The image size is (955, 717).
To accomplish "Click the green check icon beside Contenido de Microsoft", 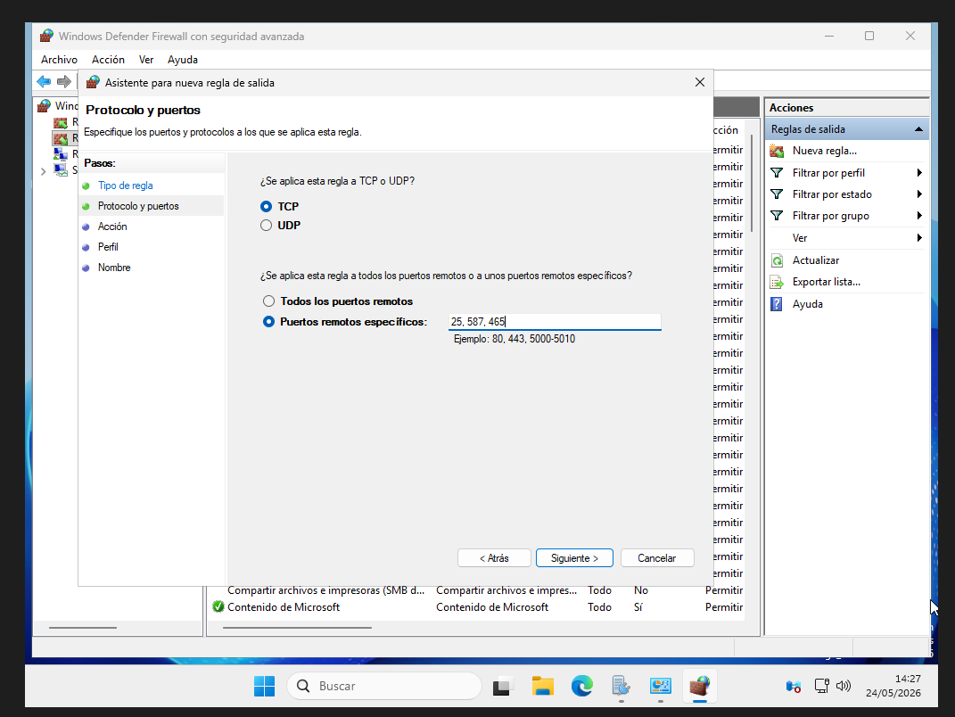I will coord(218,606).
